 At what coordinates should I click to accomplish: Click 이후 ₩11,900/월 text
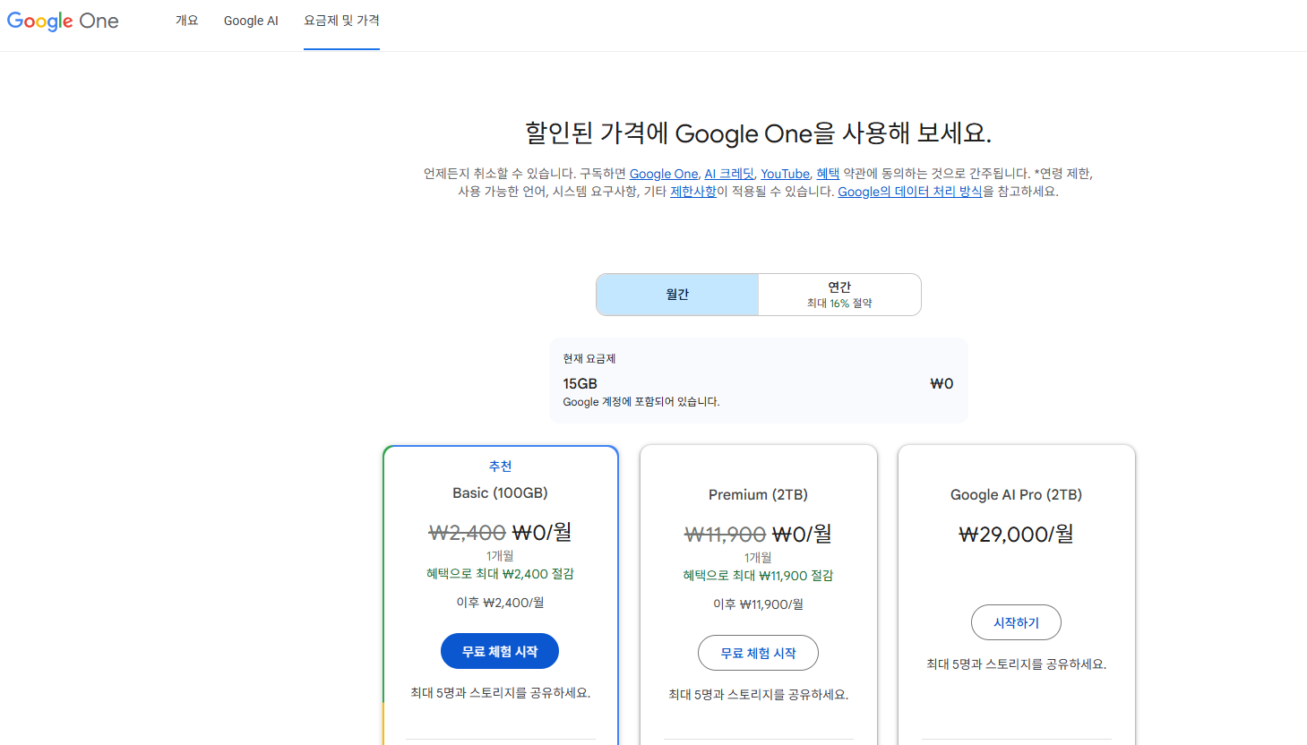point(758,604)
